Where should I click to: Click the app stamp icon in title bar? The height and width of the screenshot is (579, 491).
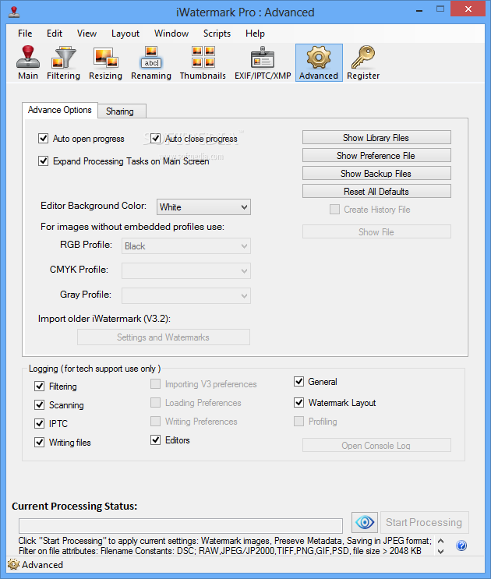click(14, 12)
